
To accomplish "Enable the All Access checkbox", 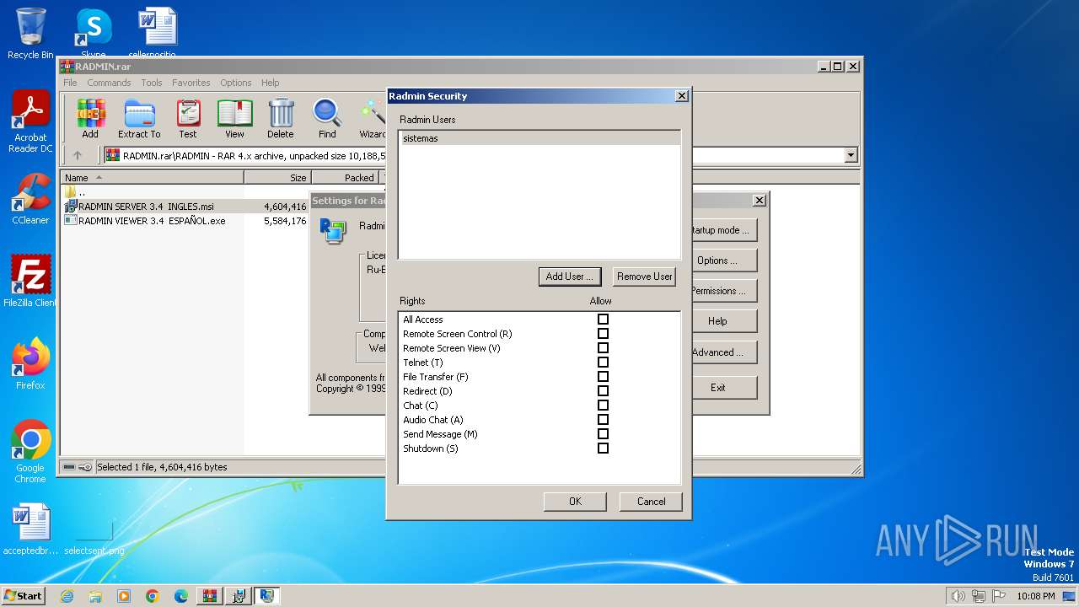I will click(x=603, y=320).
